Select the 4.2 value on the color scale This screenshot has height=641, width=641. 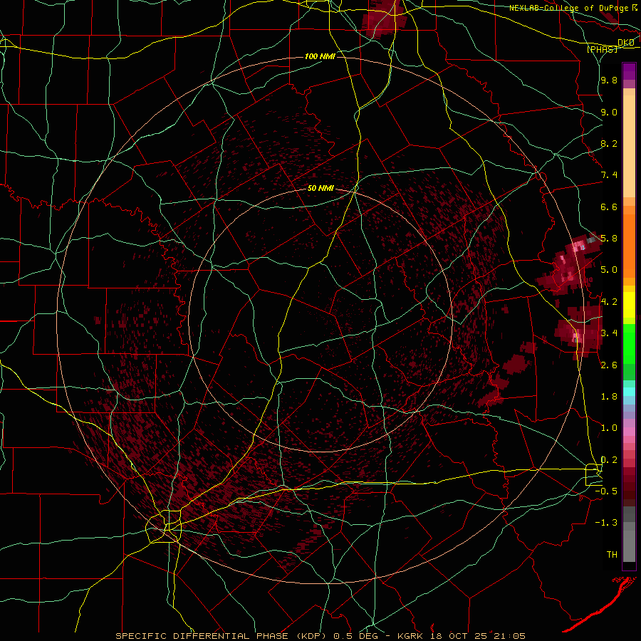(609, 302)
